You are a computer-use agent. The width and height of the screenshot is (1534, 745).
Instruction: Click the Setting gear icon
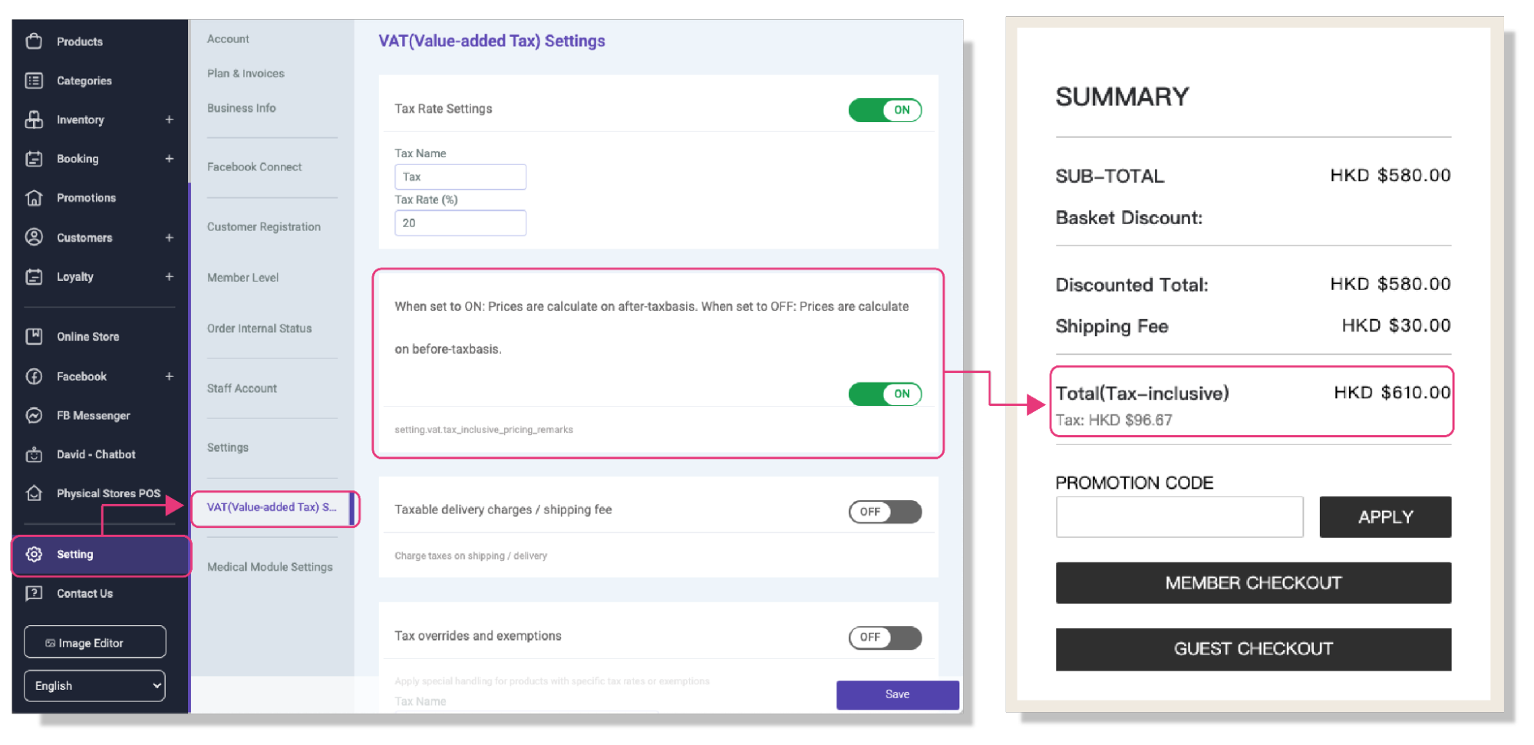(34, 554)
